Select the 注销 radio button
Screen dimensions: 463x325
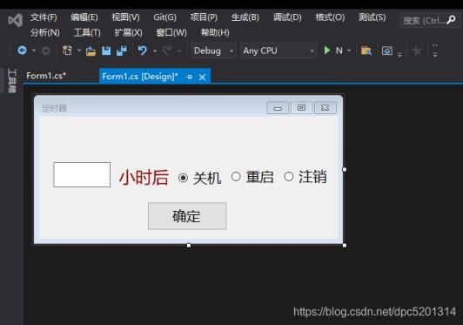[288, 177]
